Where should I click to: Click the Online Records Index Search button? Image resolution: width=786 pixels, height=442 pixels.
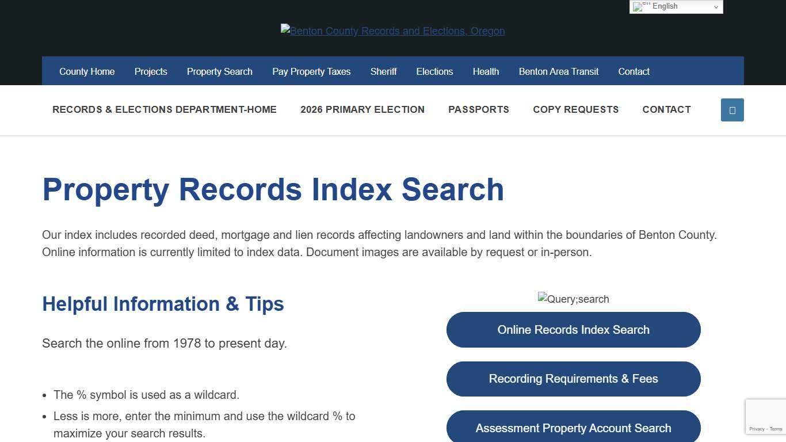coord(573,329)
